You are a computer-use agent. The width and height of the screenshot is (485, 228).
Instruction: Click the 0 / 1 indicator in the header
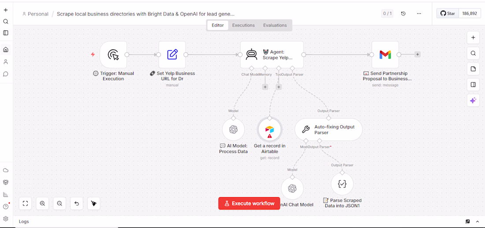[x=387, y=14]
